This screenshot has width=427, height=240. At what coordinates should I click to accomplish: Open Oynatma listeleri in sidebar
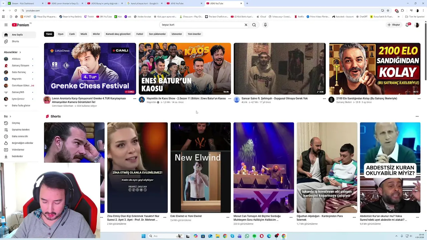pyautogui.click(x=19, y=130)
